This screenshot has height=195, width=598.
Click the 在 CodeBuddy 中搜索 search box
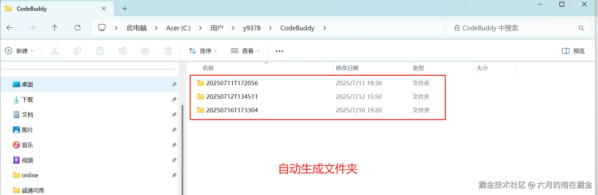tap(518, 28)
